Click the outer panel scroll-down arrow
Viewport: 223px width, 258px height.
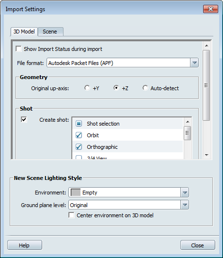(x=207, y=155)
